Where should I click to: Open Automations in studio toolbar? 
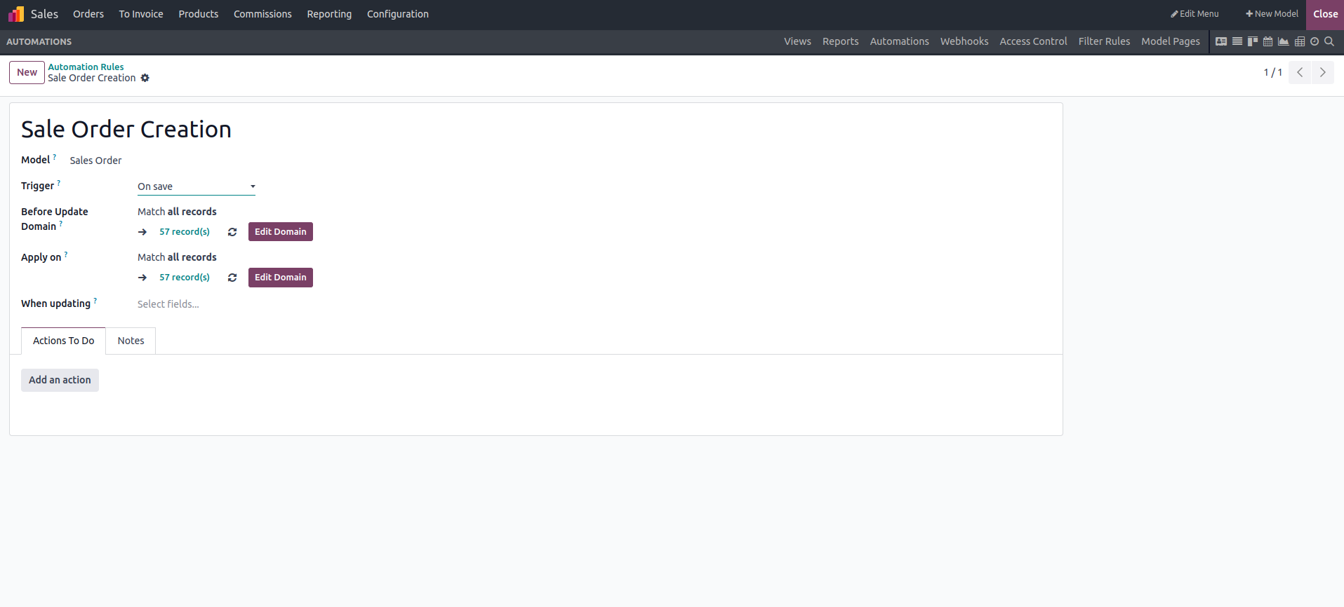[x=900, y=41]
